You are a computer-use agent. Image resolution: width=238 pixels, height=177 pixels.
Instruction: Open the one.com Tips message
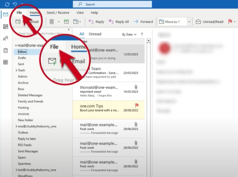[x=109, y=110]
